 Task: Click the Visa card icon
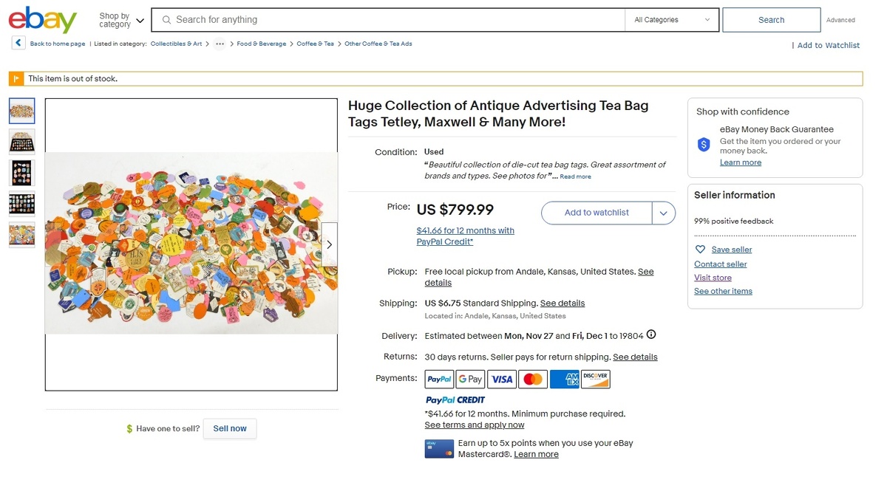502,380
